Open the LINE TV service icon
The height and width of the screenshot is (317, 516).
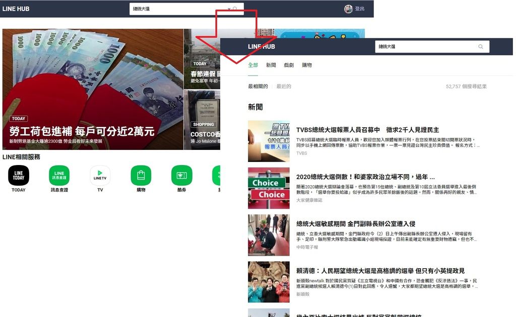(x=100, y=175)
